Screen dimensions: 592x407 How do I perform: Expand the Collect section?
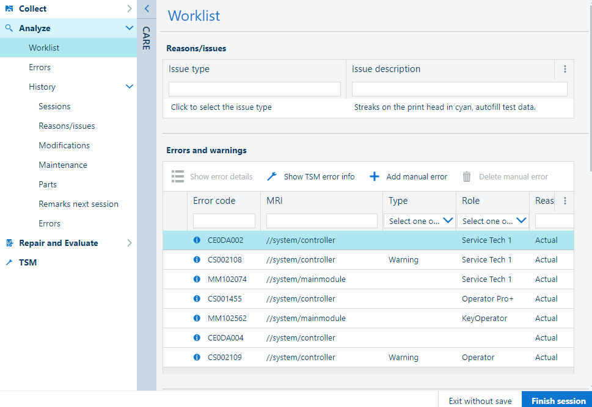point(129,9)
